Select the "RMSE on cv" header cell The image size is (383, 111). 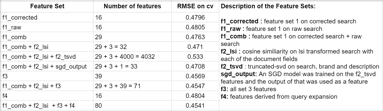tap(195, 6)
